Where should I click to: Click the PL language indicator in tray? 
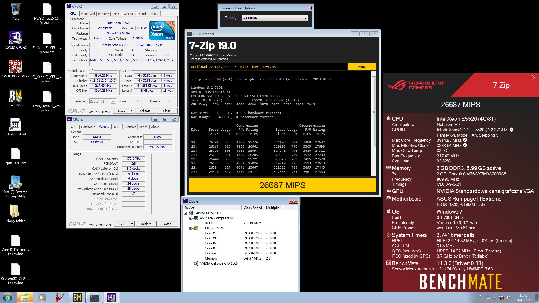click(x=481, y=297)
